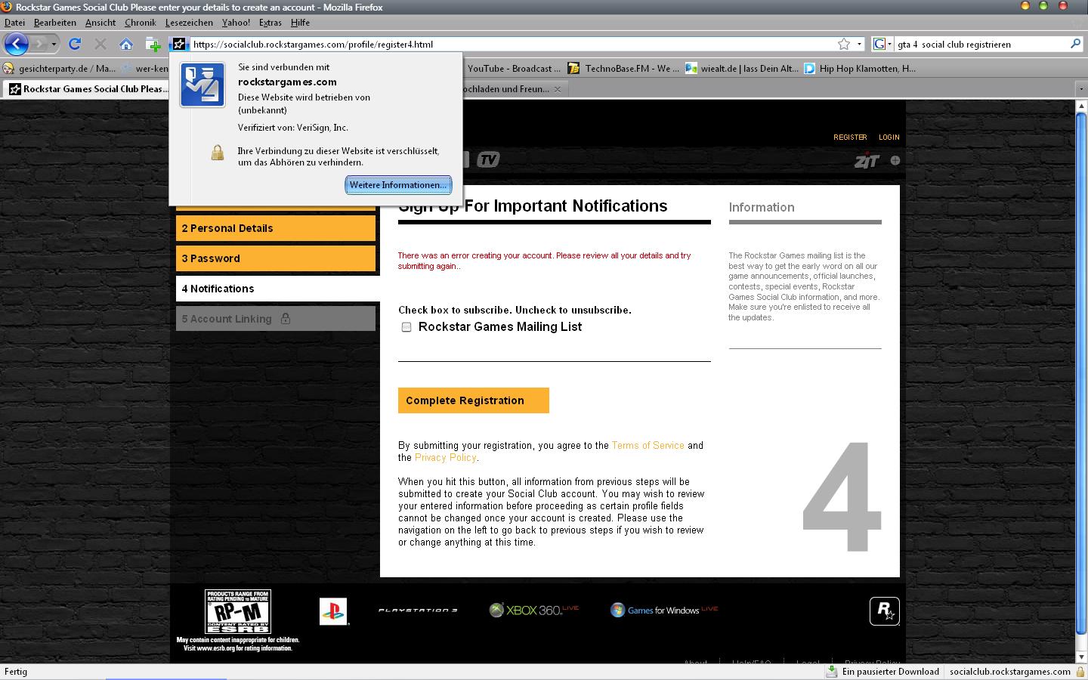Open the YouTube - Broadcast bookmark
This screenshot has width=1088, height=680.
coord(514,68)
